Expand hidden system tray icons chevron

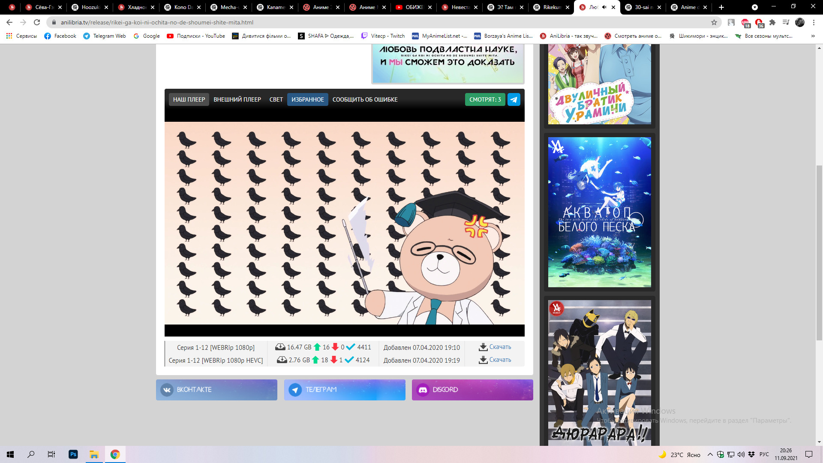(x=710, y=454)
